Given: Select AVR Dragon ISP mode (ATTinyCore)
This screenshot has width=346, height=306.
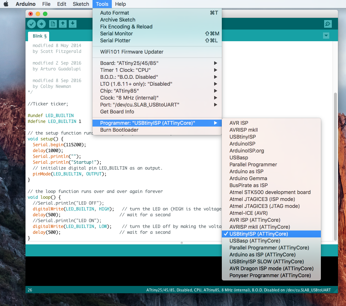Looking at the screenshot, I should pyautogui.click(x=271, y=268).
